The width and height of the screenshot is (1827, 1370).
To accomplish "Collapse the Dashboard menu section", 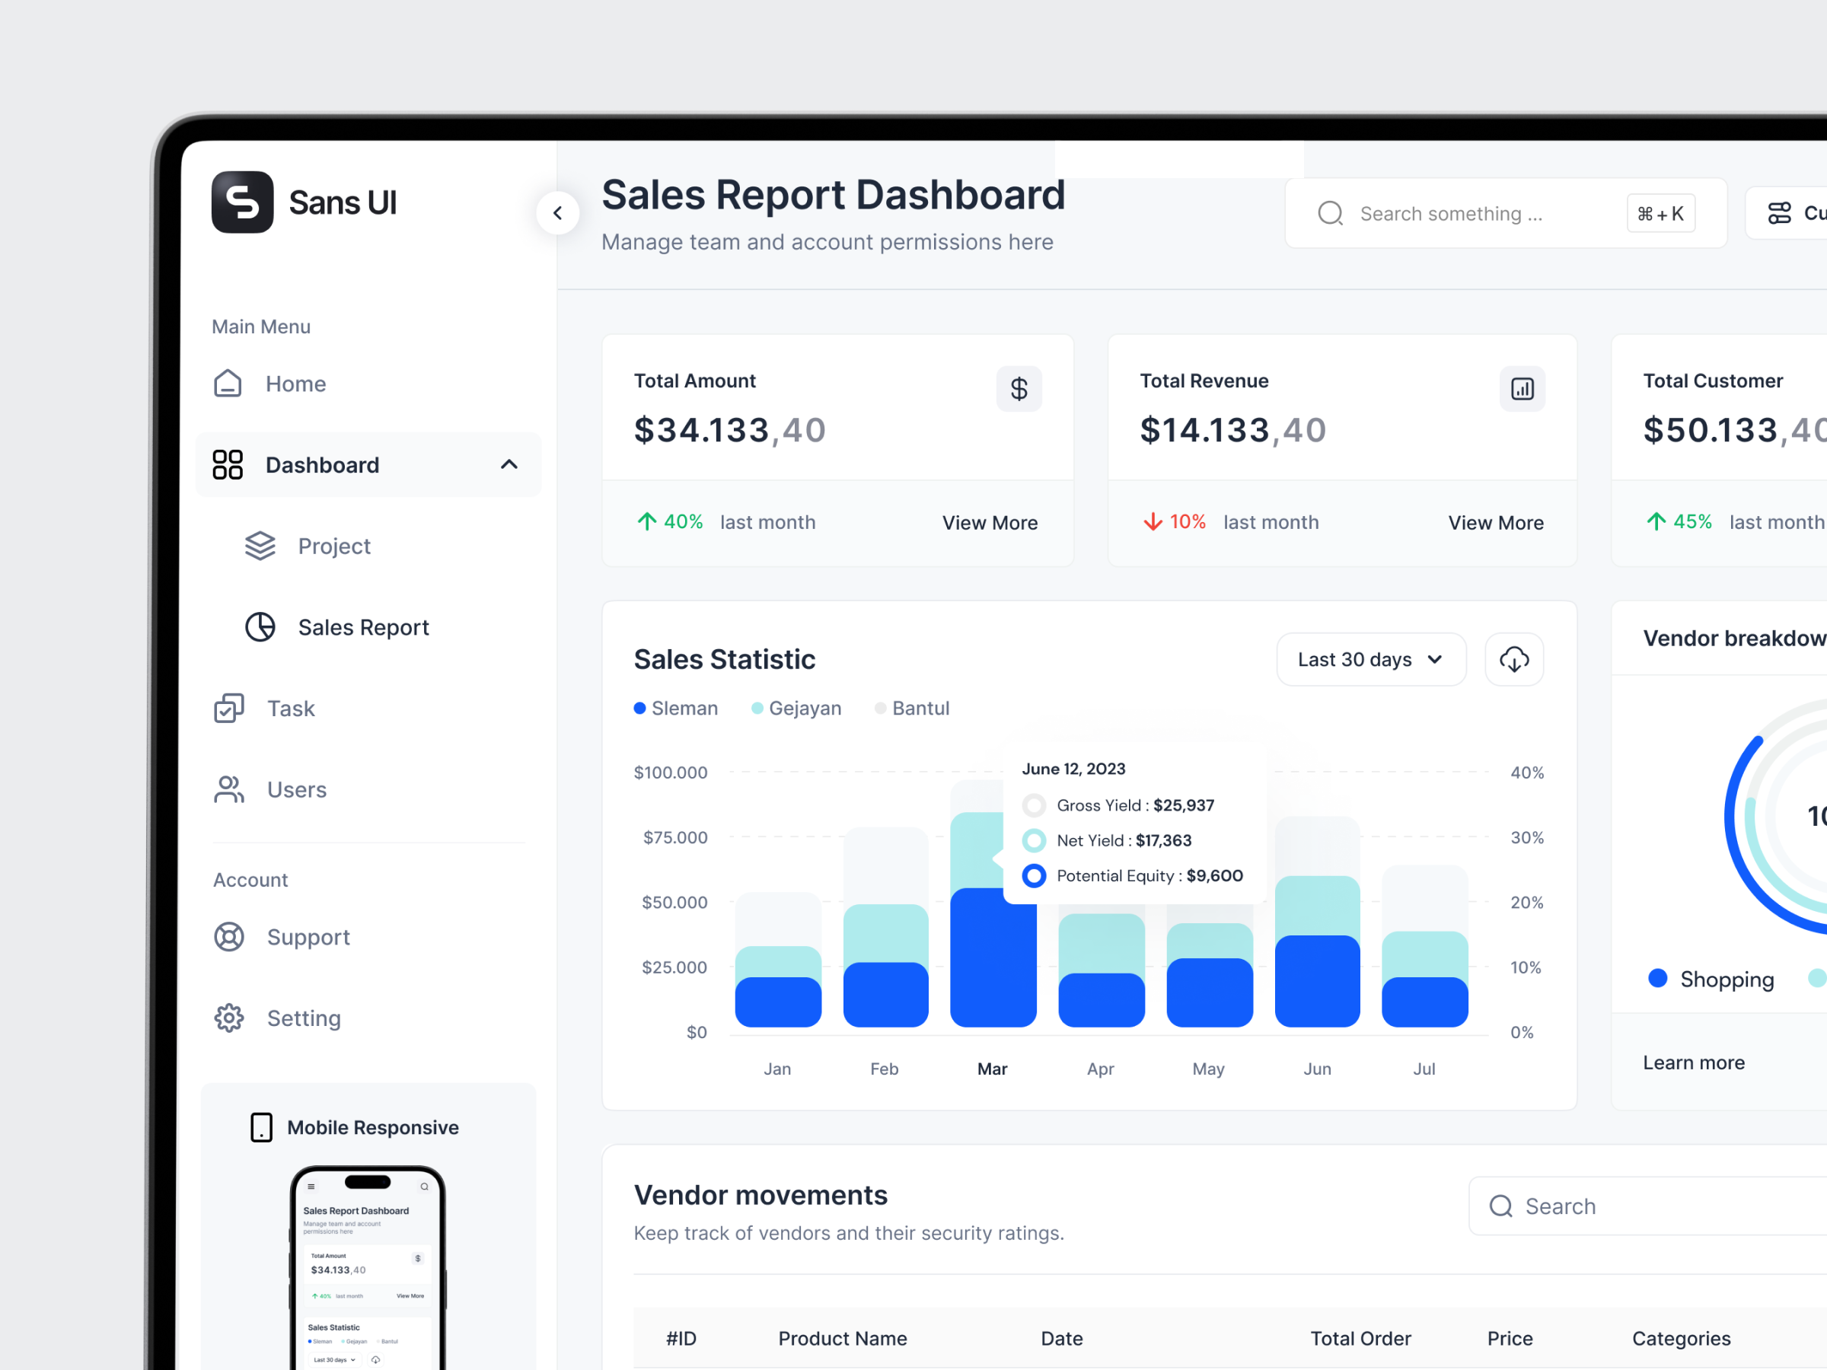I will click(508, 464).
